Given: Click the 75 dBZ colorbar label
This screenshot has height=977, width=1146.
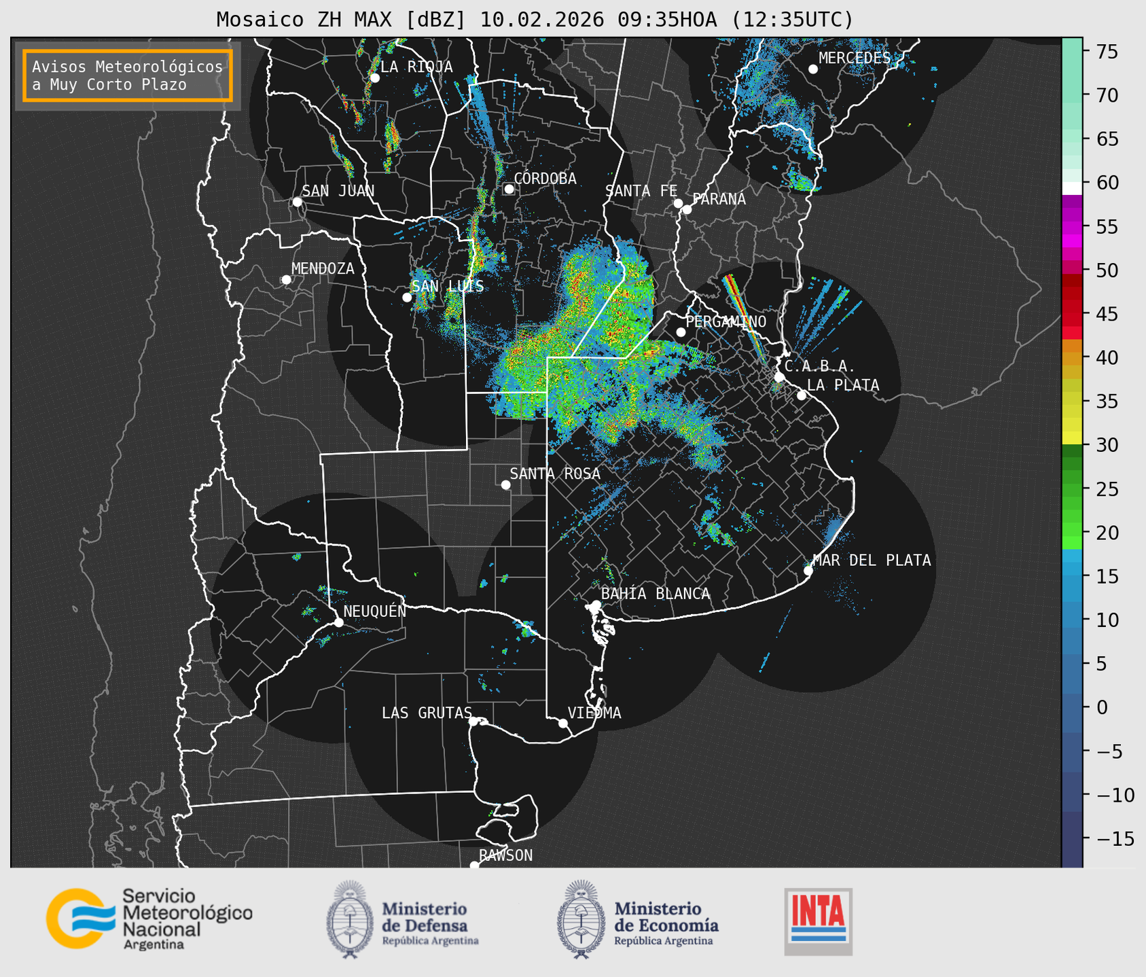Looking at the screenshot, I should pyautogui.click(x=1106, y=52).
